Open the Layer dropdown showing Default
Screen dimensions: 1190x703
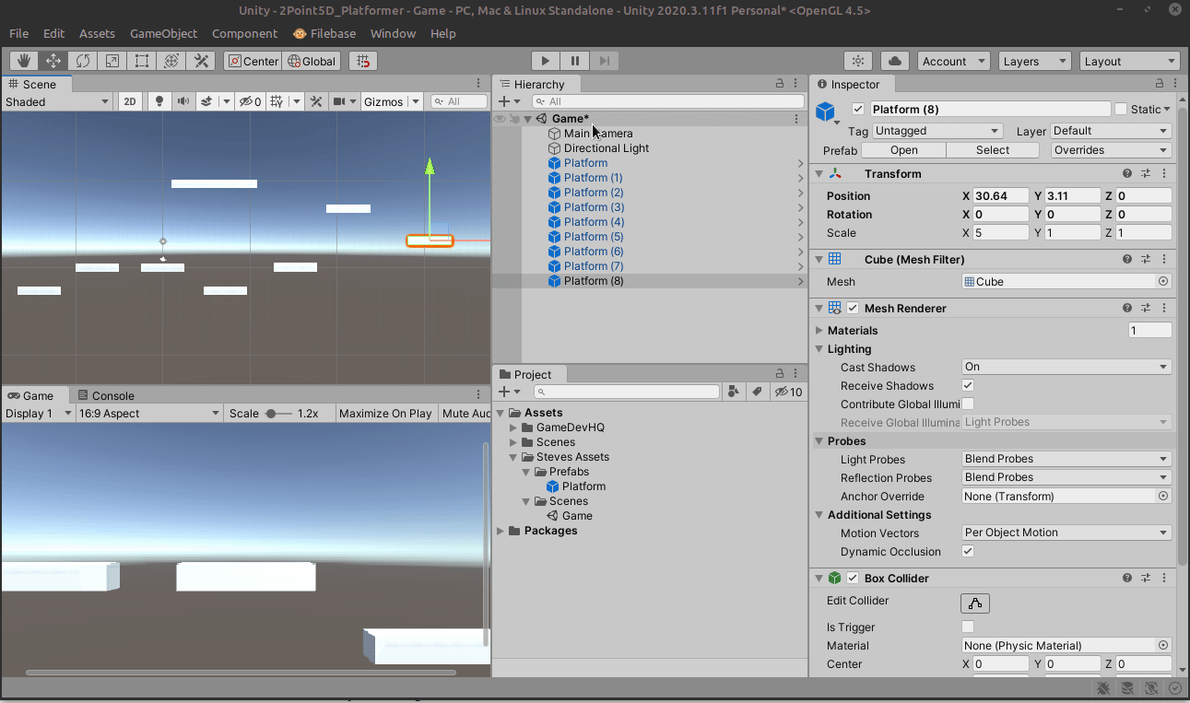tap(1111, 131)
